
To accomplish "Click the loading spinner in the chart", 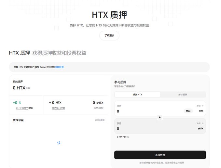I will (x=59, y=143).
